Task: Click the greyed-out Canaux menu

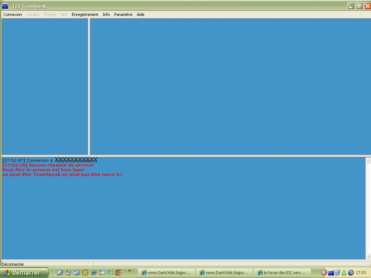Action: tap(33, 14)
